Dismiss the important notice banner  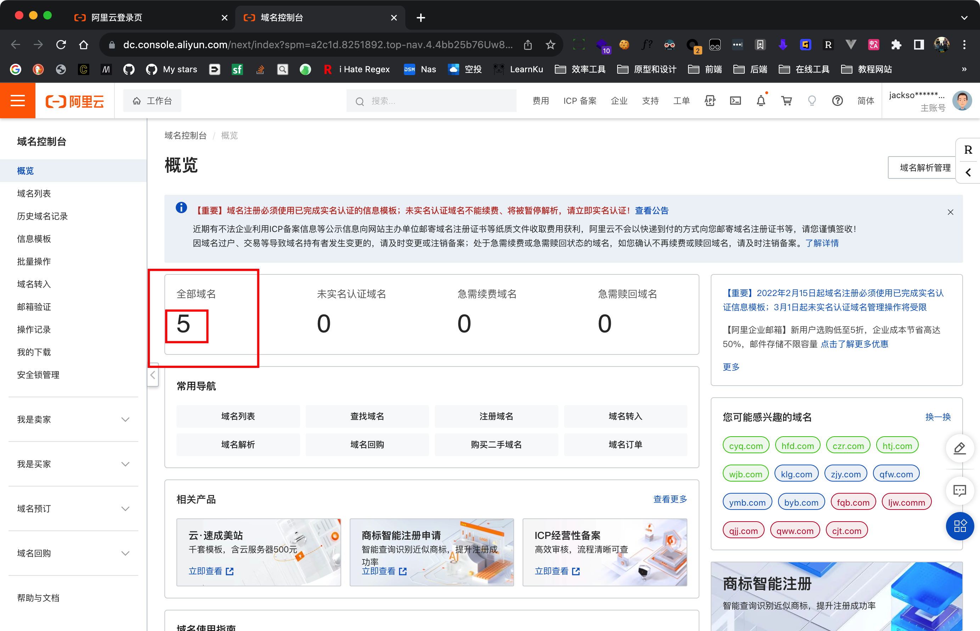coord(950,212)
